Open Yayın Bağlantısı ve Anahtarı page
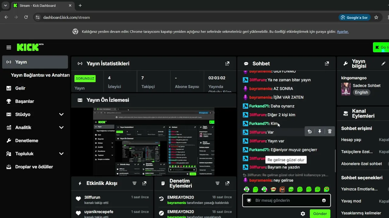This screenshot has height=218, width=389. tap(40, 75)
